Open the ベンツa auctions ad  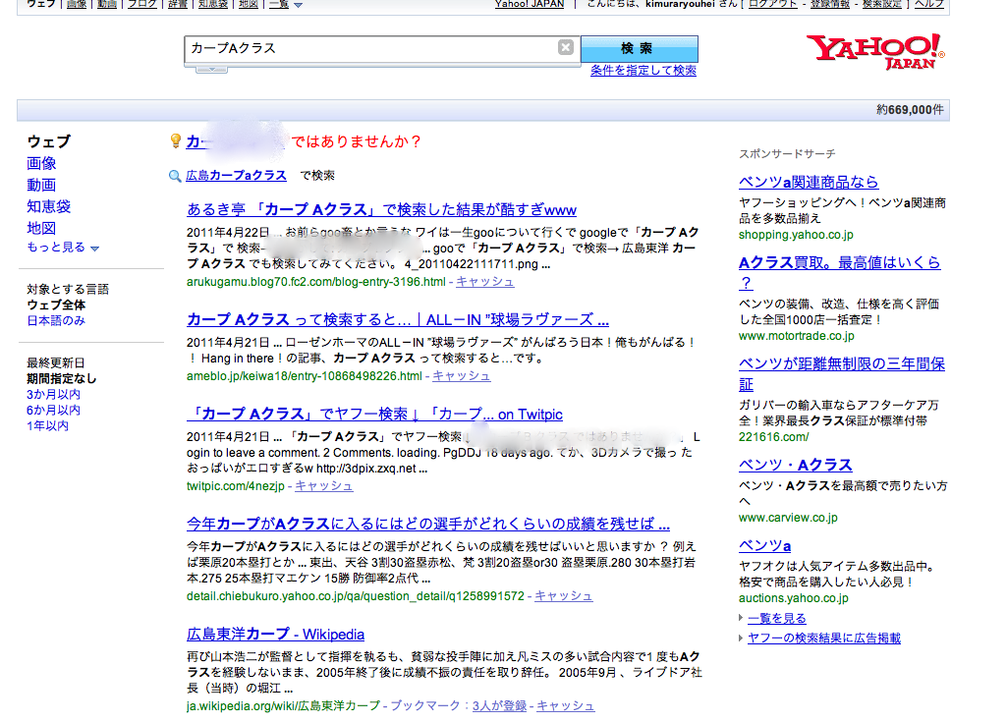click(x=764, y=545)
